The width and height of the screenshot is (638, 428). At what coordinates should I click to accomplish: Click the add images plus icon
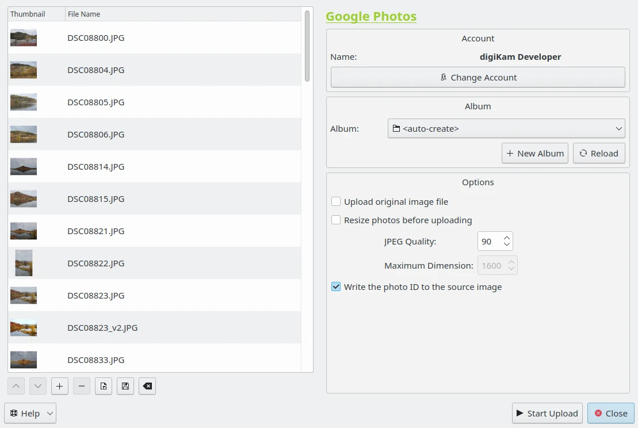click(x=60, y=387)
